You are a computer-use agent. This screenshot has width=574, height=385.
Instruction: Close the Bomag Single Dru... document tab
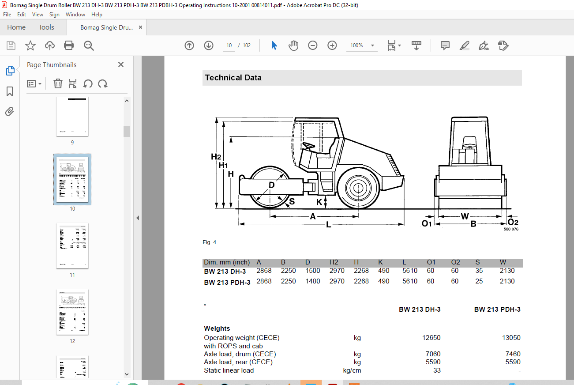click(140, 27)
